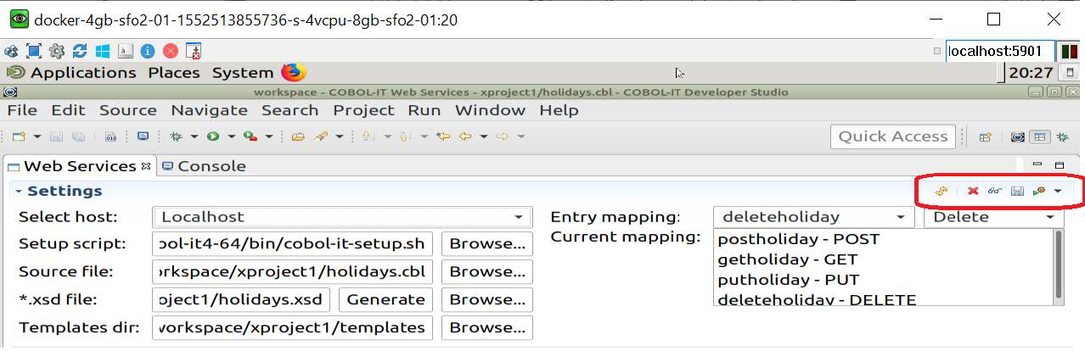1085x351 pixels.
Task: Click Browse for Source file
Action: pos(487,272)
